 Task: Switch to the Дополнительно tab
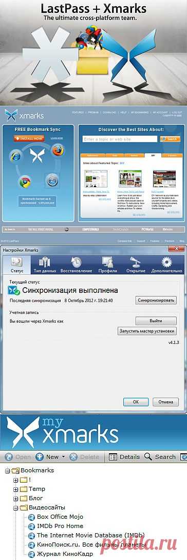(166, 265)
